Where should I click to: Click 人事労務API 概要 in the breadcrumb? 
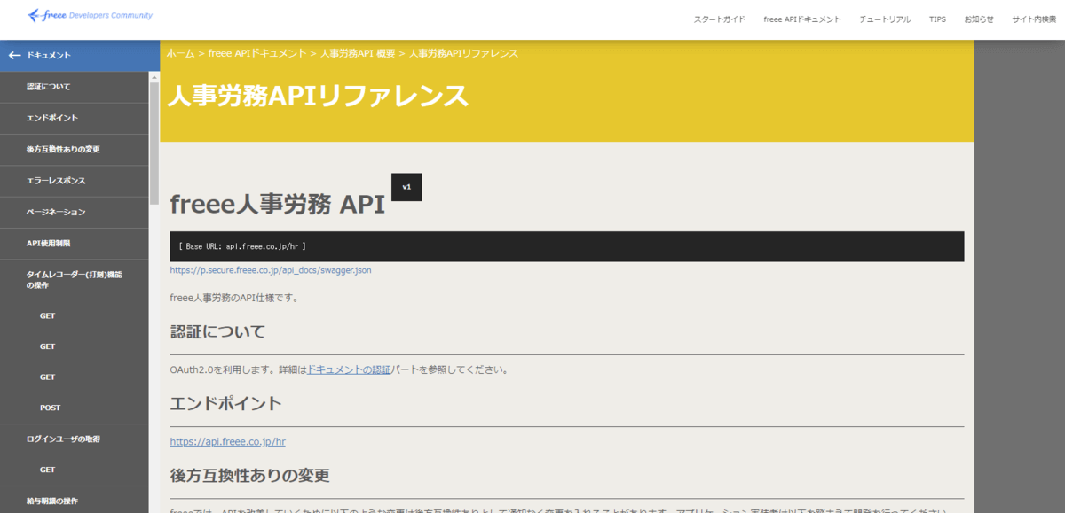pyautogui.click(x=358, y=53)
